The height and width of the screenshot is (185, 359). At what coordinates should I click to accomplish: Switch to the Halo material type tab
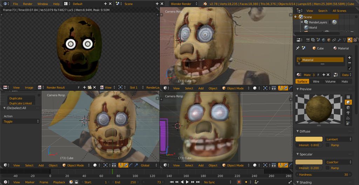pos(345,81)
